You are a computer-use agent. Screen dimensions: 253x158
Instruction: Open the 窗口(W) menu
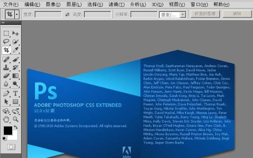pos(199,4)
